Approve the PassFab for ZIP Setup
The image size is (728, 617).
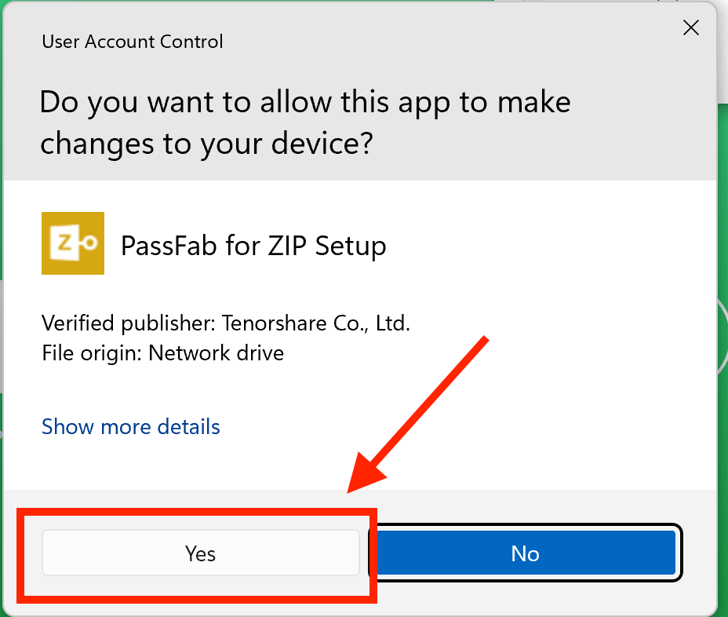coord(199,553)
